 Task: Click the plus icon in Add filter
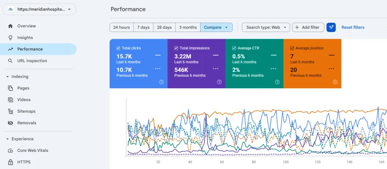[x=297, y=27]
